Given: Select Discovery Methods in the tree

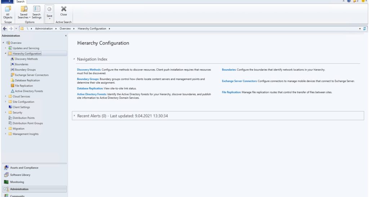Looking at the screenshot, I should (x=26, y=59).
